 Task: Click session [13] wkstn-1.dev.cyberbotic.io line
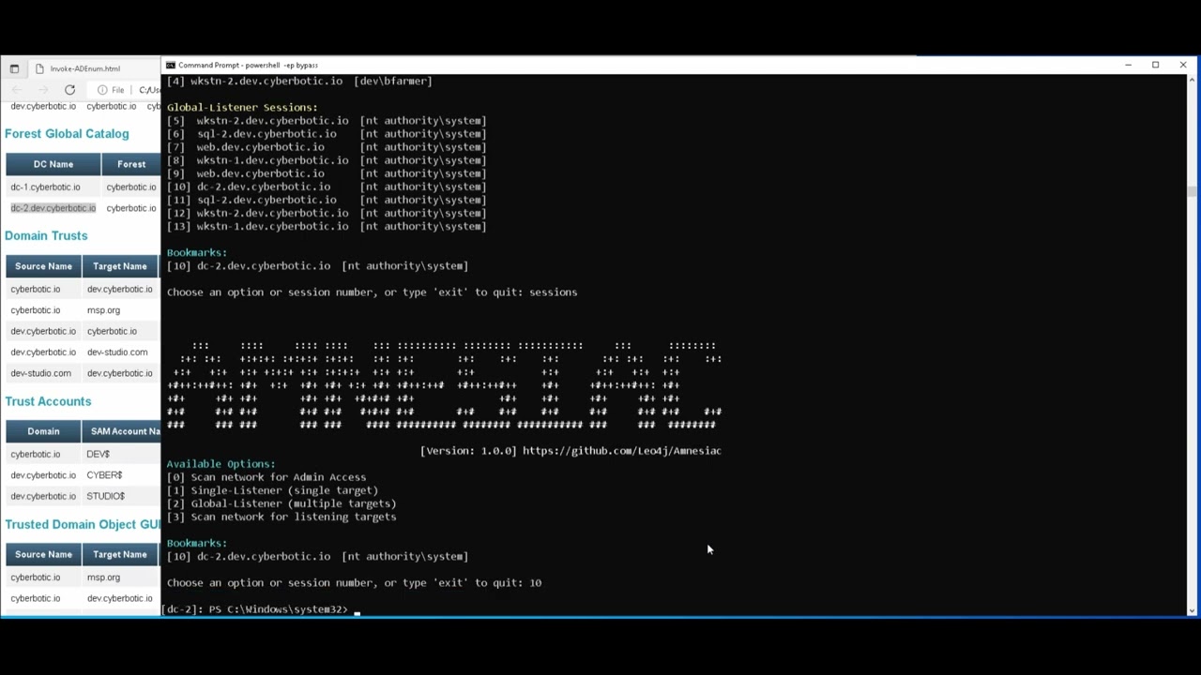[x=327, y=226]
